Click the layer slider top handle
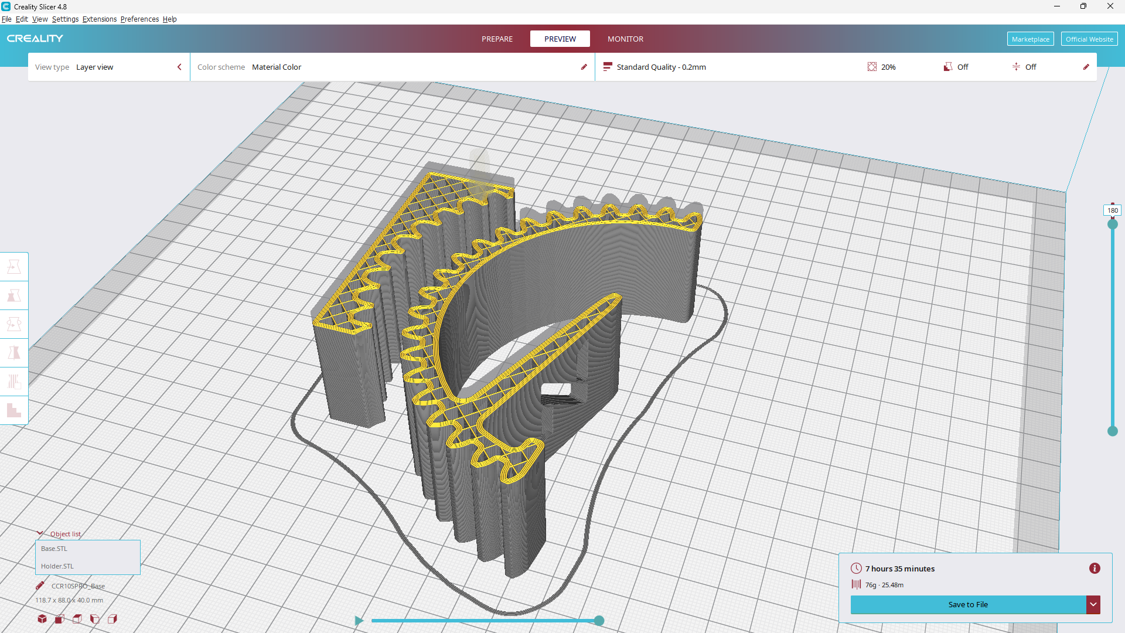Image resolution: width=1125 pixels, height=633 pixels. click(x=1113, y=224)
